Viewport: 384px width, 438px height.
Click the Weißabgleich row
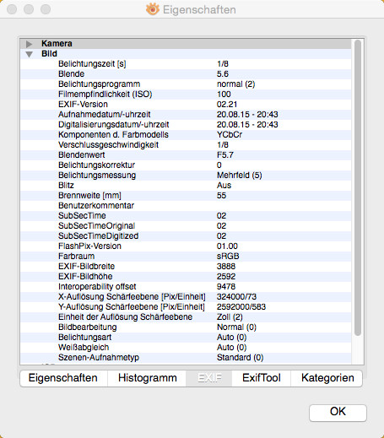point(186,348)
